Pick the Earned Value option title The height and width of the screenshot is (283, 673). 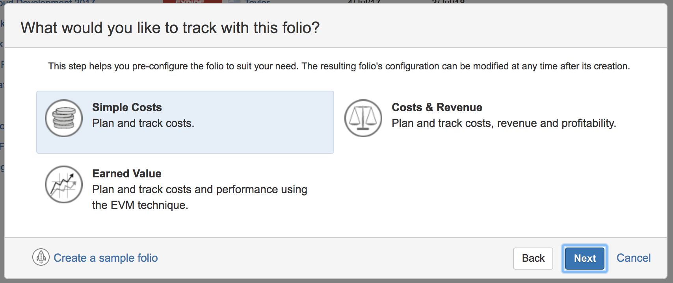[126, 173]
